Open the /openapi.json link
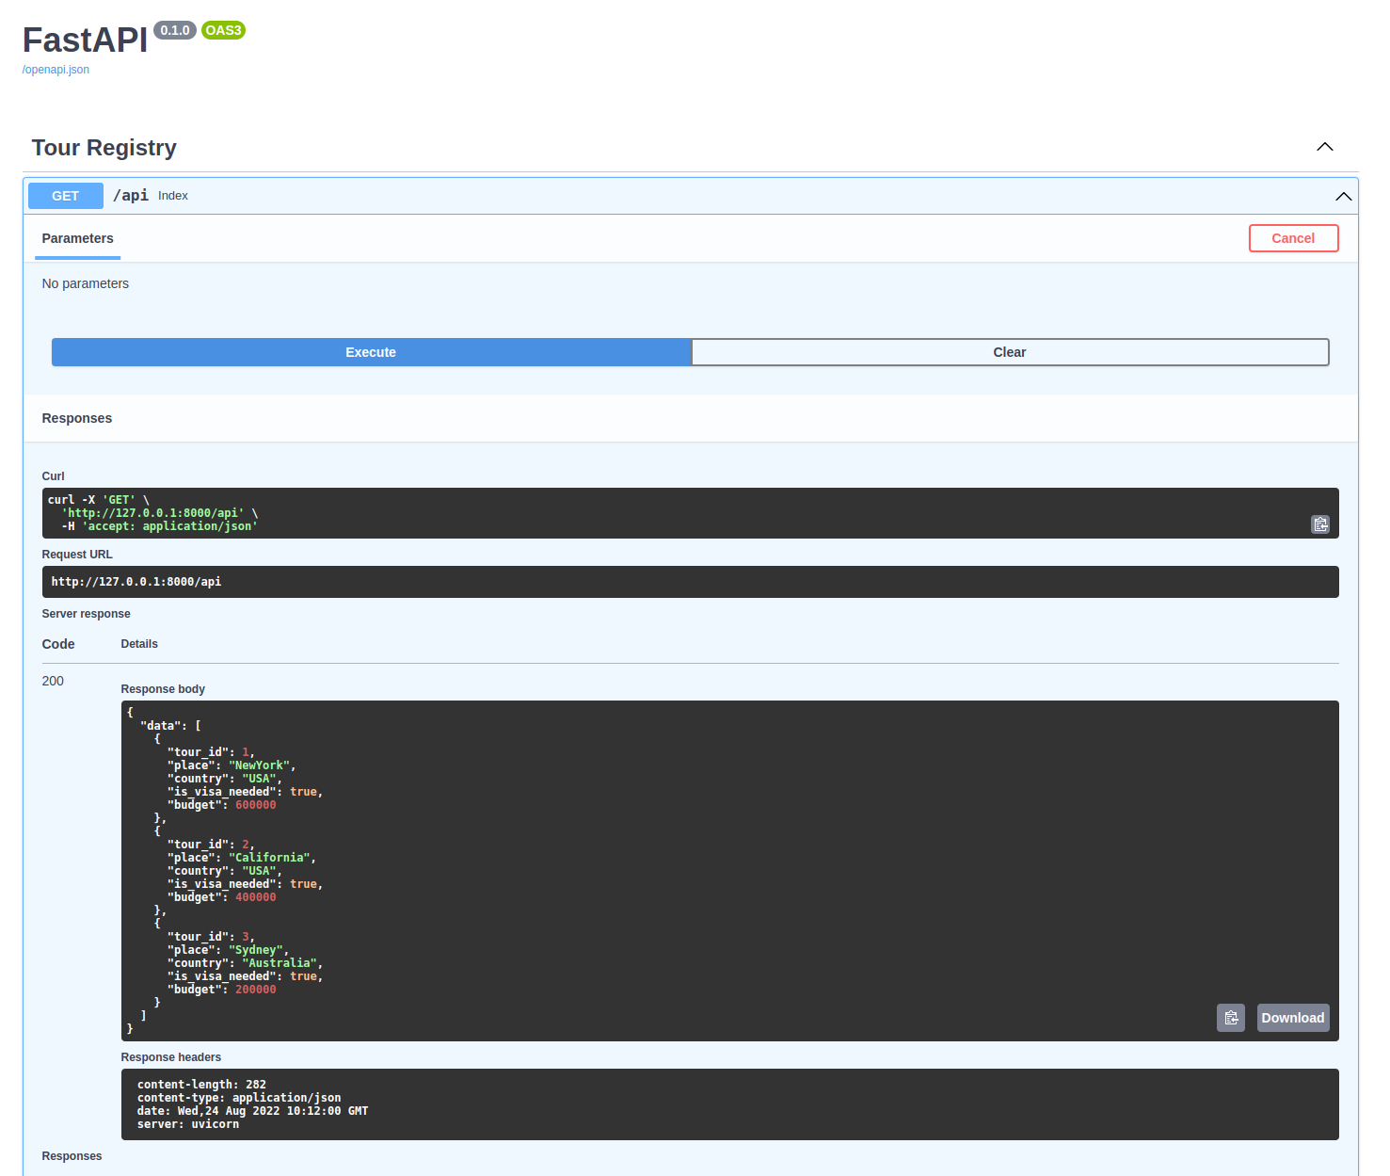This screenshot has width=1390, height=1176. point(56,70)
